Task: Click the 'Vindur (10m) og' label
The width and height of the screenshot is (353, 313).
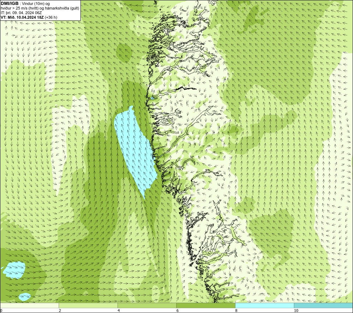Action: click(36, 4)
